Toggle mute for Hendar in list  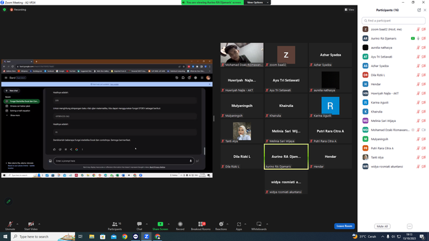click(418, 84)
